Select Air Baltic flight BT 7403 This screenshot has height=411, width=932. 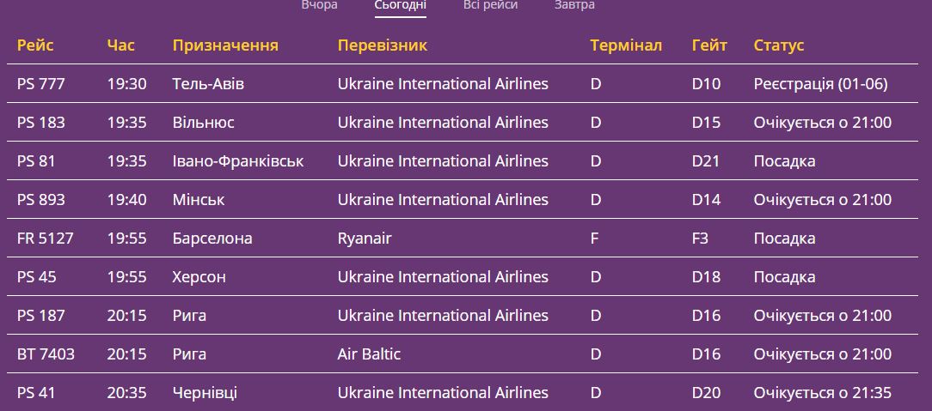[x=46, y=354]
